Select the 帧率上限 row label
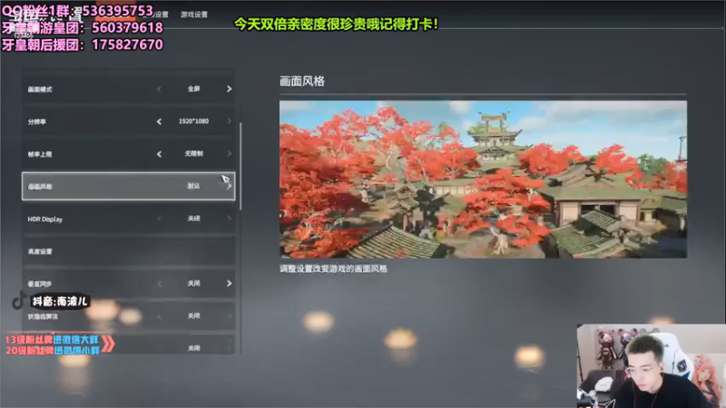Image resolution: width=726 pixels, height=408 pixels. (x=40, y=154)
